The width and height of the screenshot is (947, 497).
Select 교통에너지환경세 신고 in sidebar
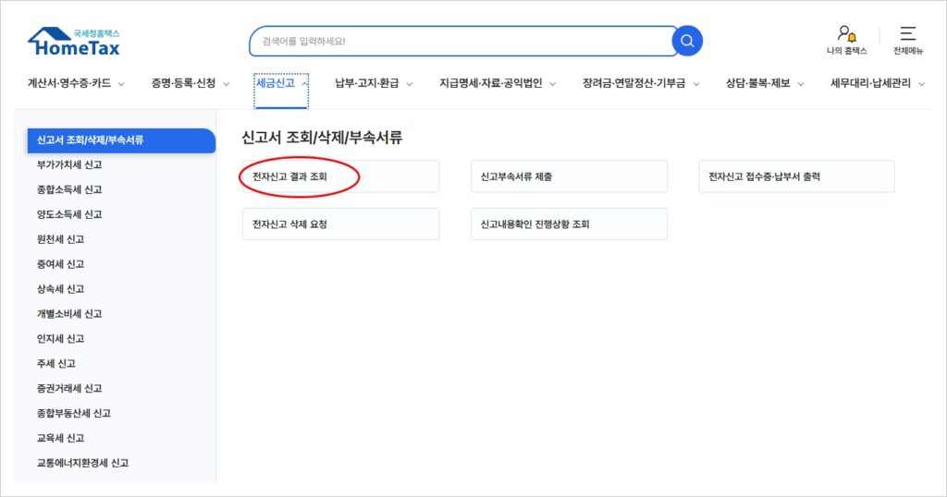click(x=82, y=463)
